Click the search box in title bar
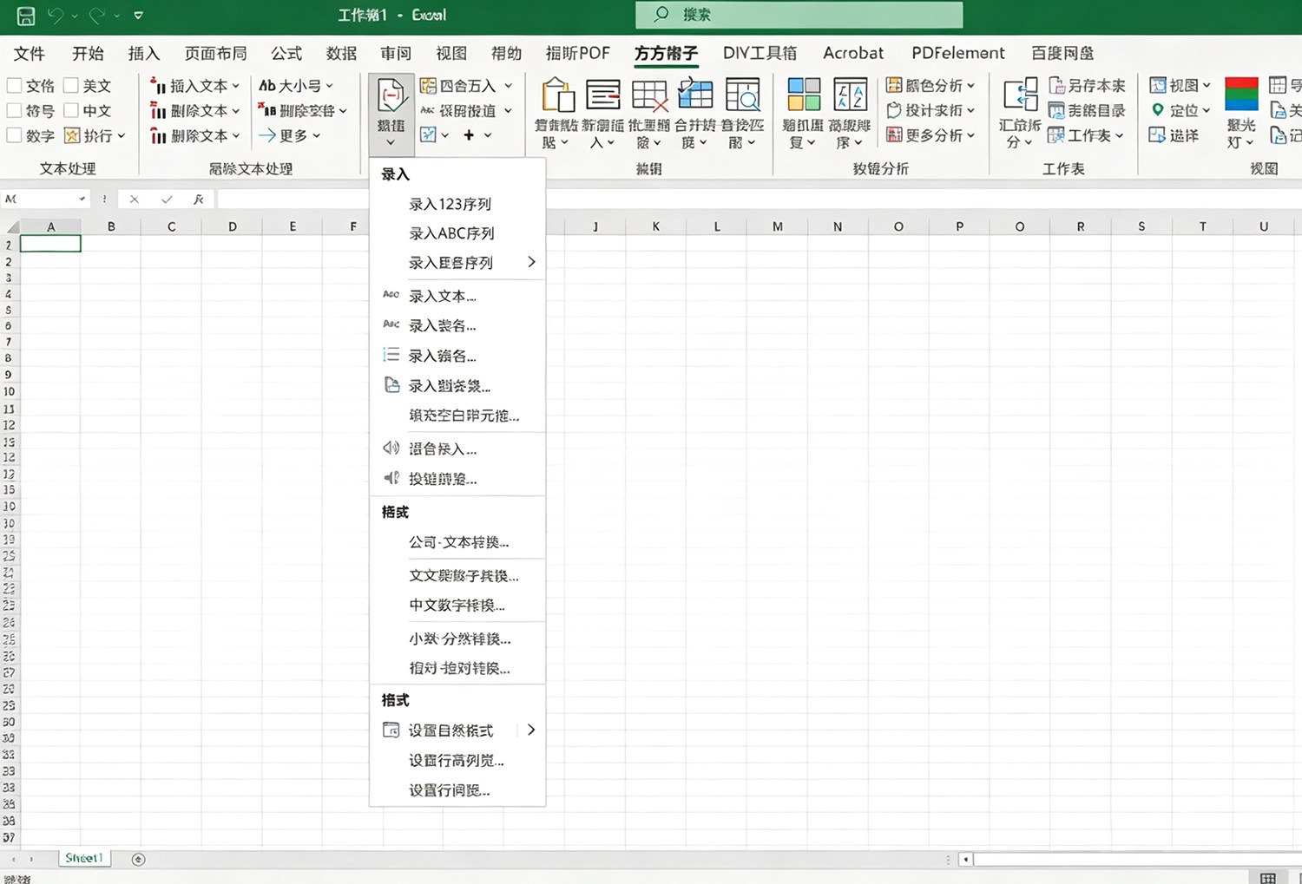1302x884 pixels. click(x=799, y=15)
